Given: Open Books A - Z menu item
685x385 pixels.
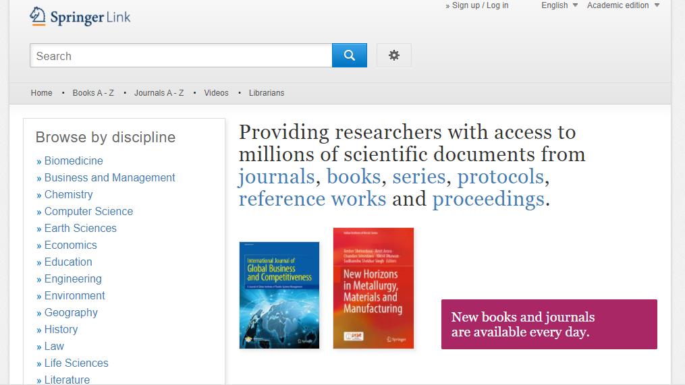Looking at the screenshot, I should click(x=93, y=93).
